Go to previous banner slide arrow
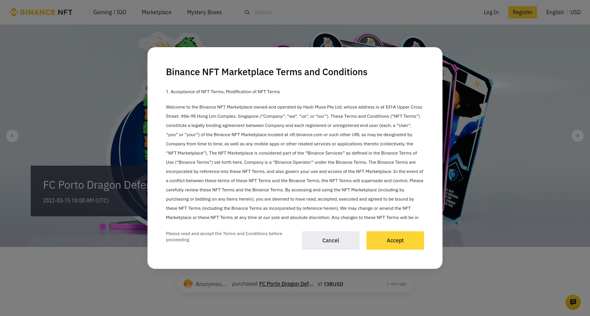 coord(12,136)
